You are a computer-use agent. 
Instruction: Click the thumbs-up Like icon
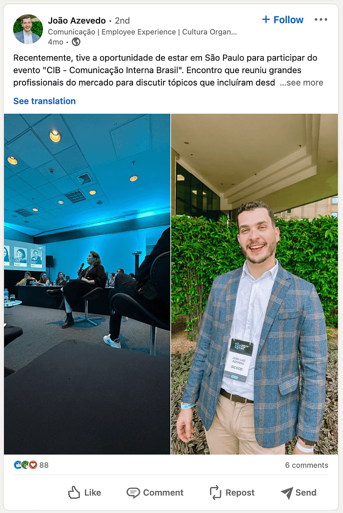point(74,492)
